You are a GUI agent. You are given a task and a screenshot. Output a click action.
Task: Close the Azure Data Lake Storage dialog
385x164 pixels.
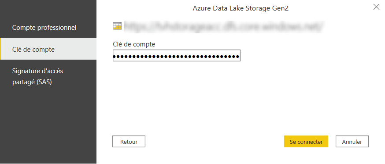click(x=376, y=7)
